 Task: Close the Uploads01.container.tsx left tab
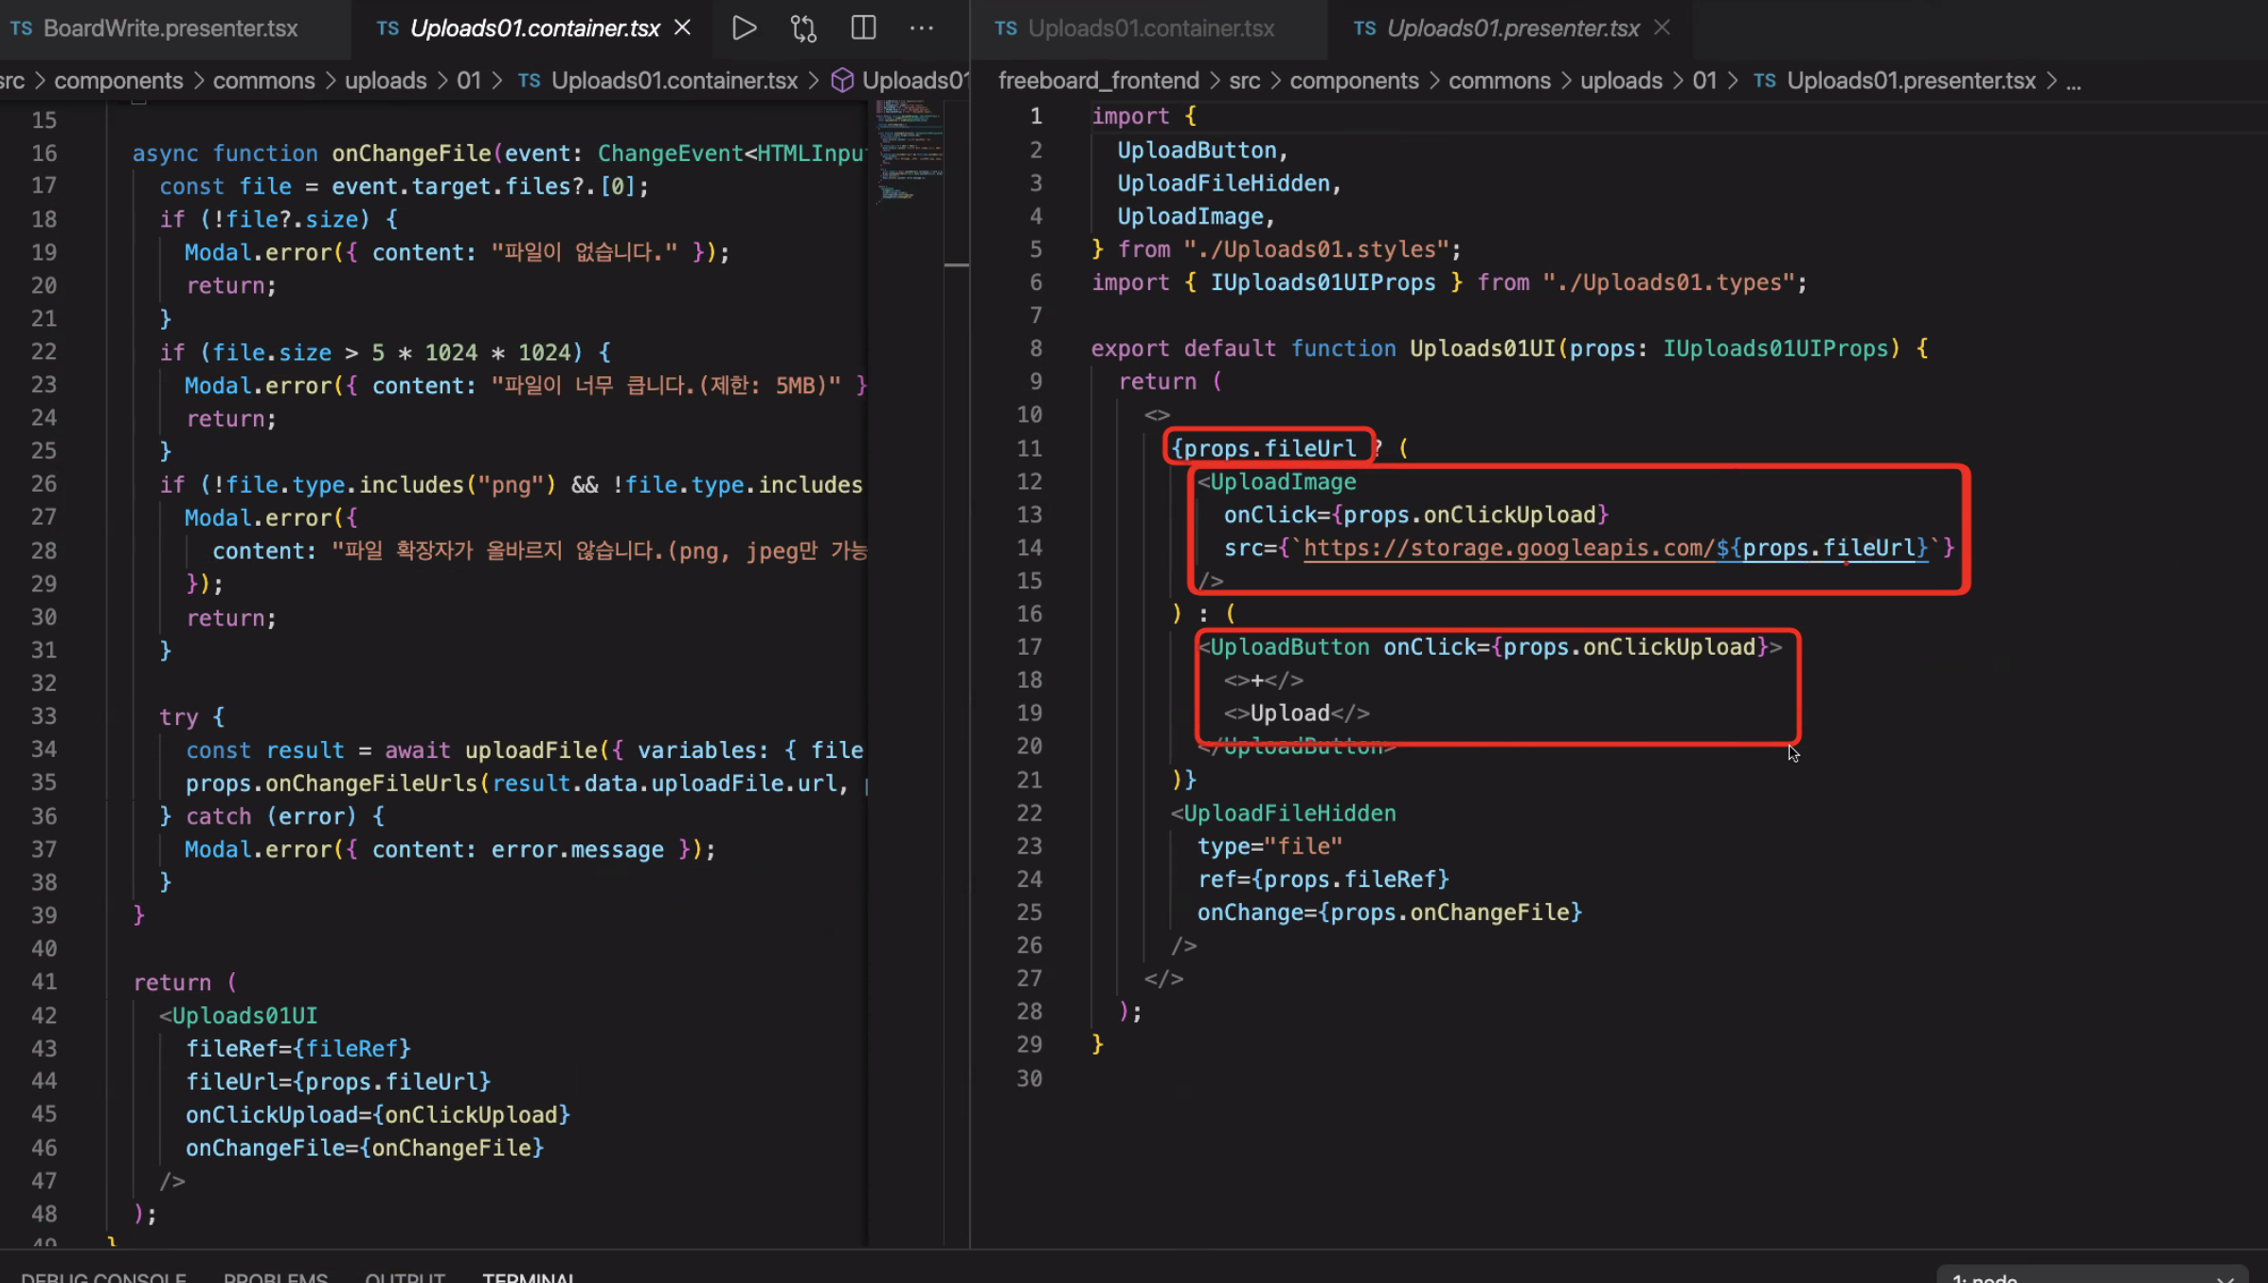point(682,28)
